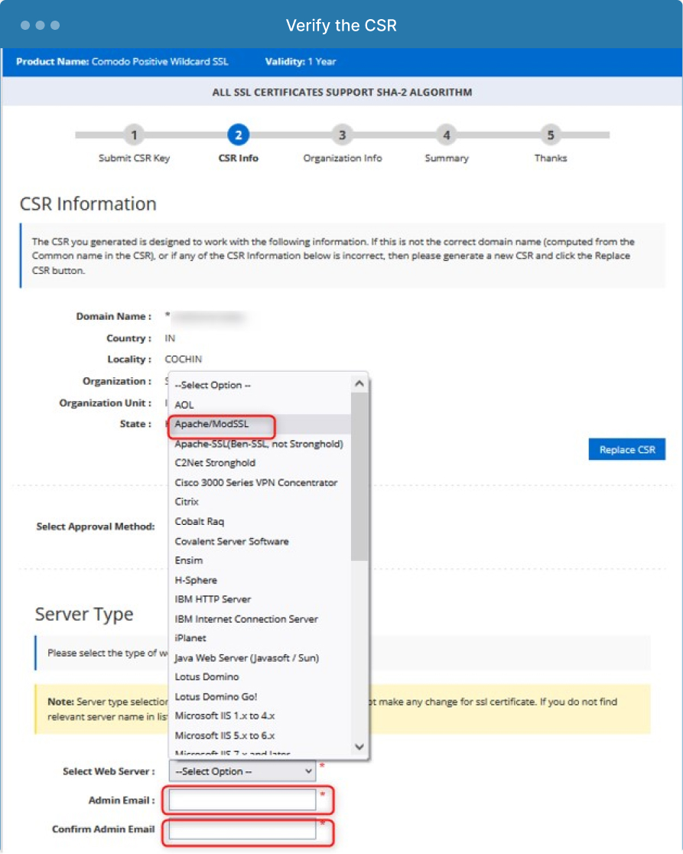Screen dimensions: 683x854
Task: Click the Server Type heading
Action: click(x=84, y=614)
